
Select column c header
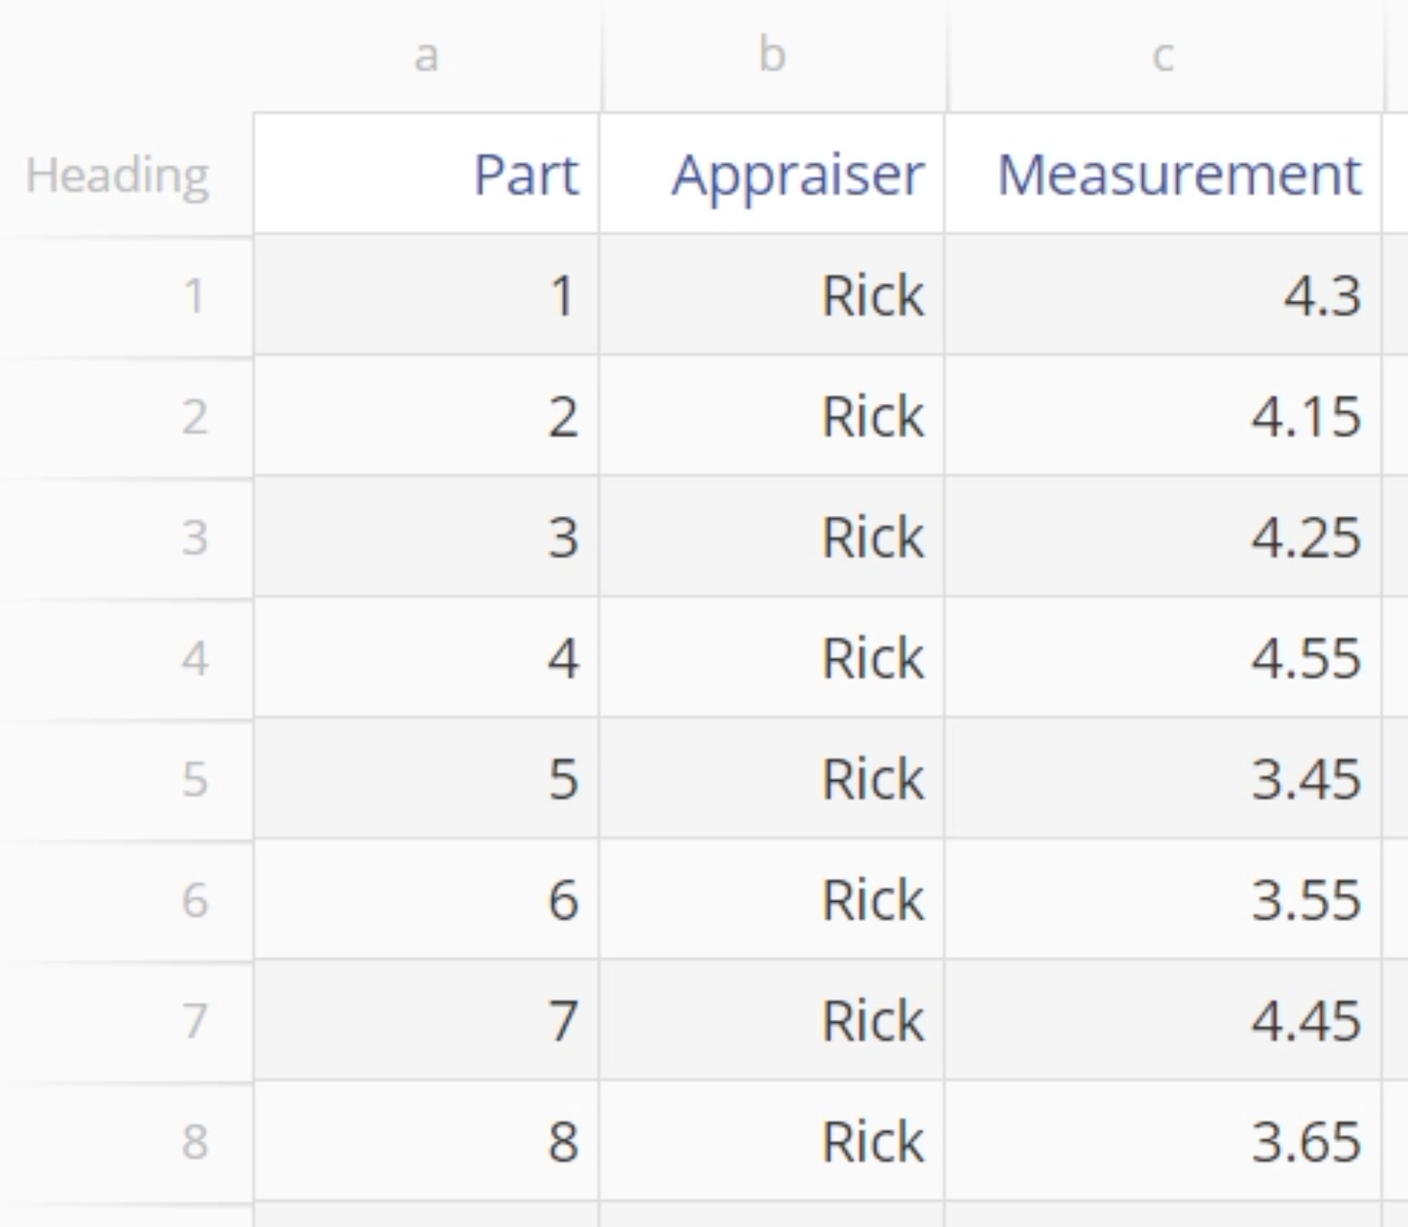coord(1164,56)
